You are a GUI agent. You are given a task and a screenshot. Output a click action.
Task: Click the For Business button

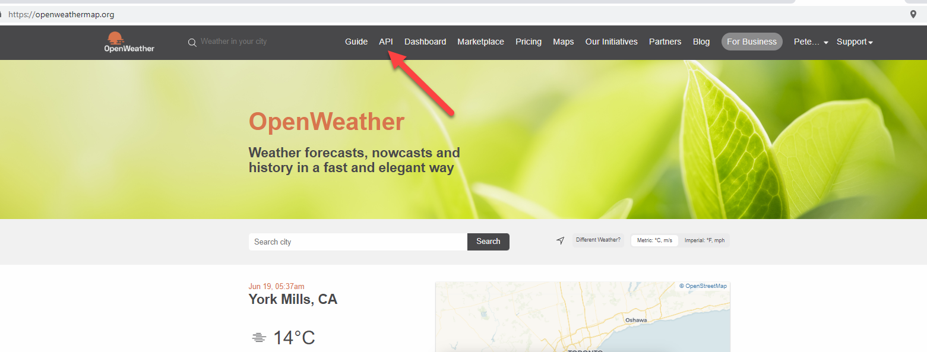click(752, 42)
